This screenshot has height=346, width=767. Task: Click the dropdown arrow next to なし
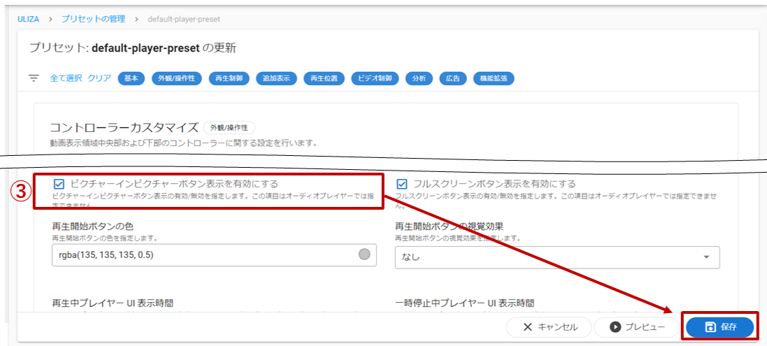706,257
